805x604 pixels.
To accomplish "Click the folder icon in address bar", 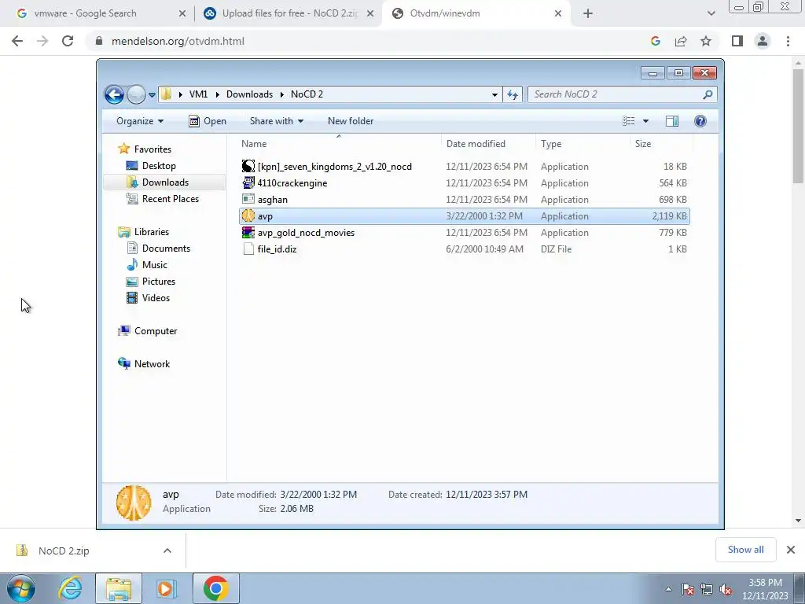I will (166, 94).
